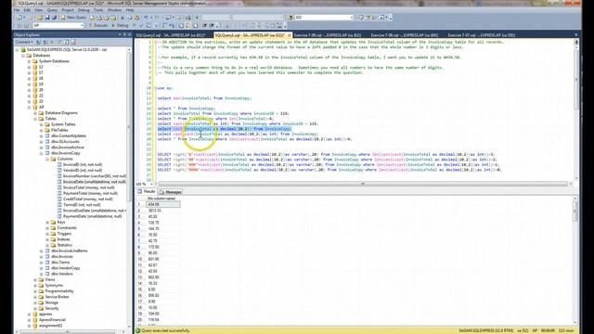The image size is (594, 334).
Task: Switch to the Messages tab
Action: [x=171, y=192]
